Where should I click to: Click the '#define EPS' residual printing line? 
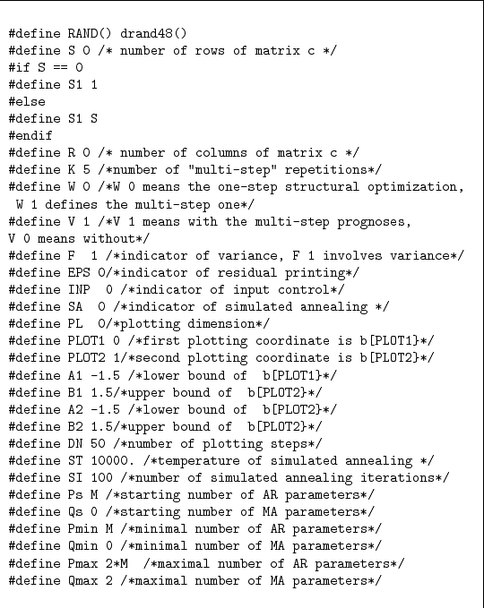[x=184, y=273]
